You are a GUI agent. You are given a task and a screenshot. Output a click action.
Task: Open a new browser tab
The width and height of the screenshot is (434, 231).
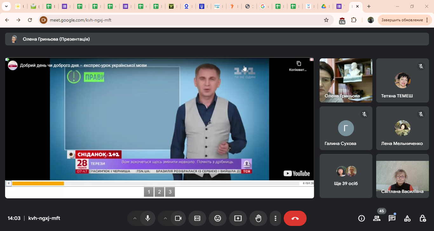pyautogui.click(x=369, y=6)
